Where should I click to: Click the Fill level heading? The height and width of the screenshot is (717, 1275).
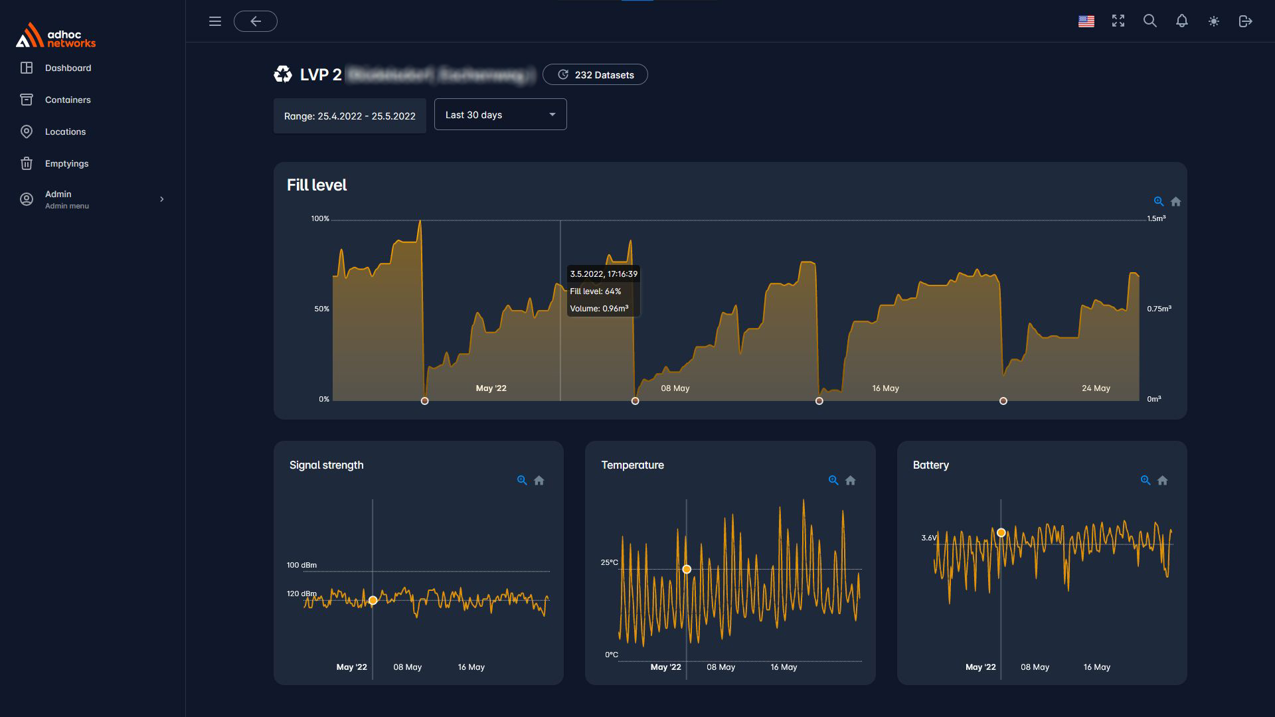point(317,185)
